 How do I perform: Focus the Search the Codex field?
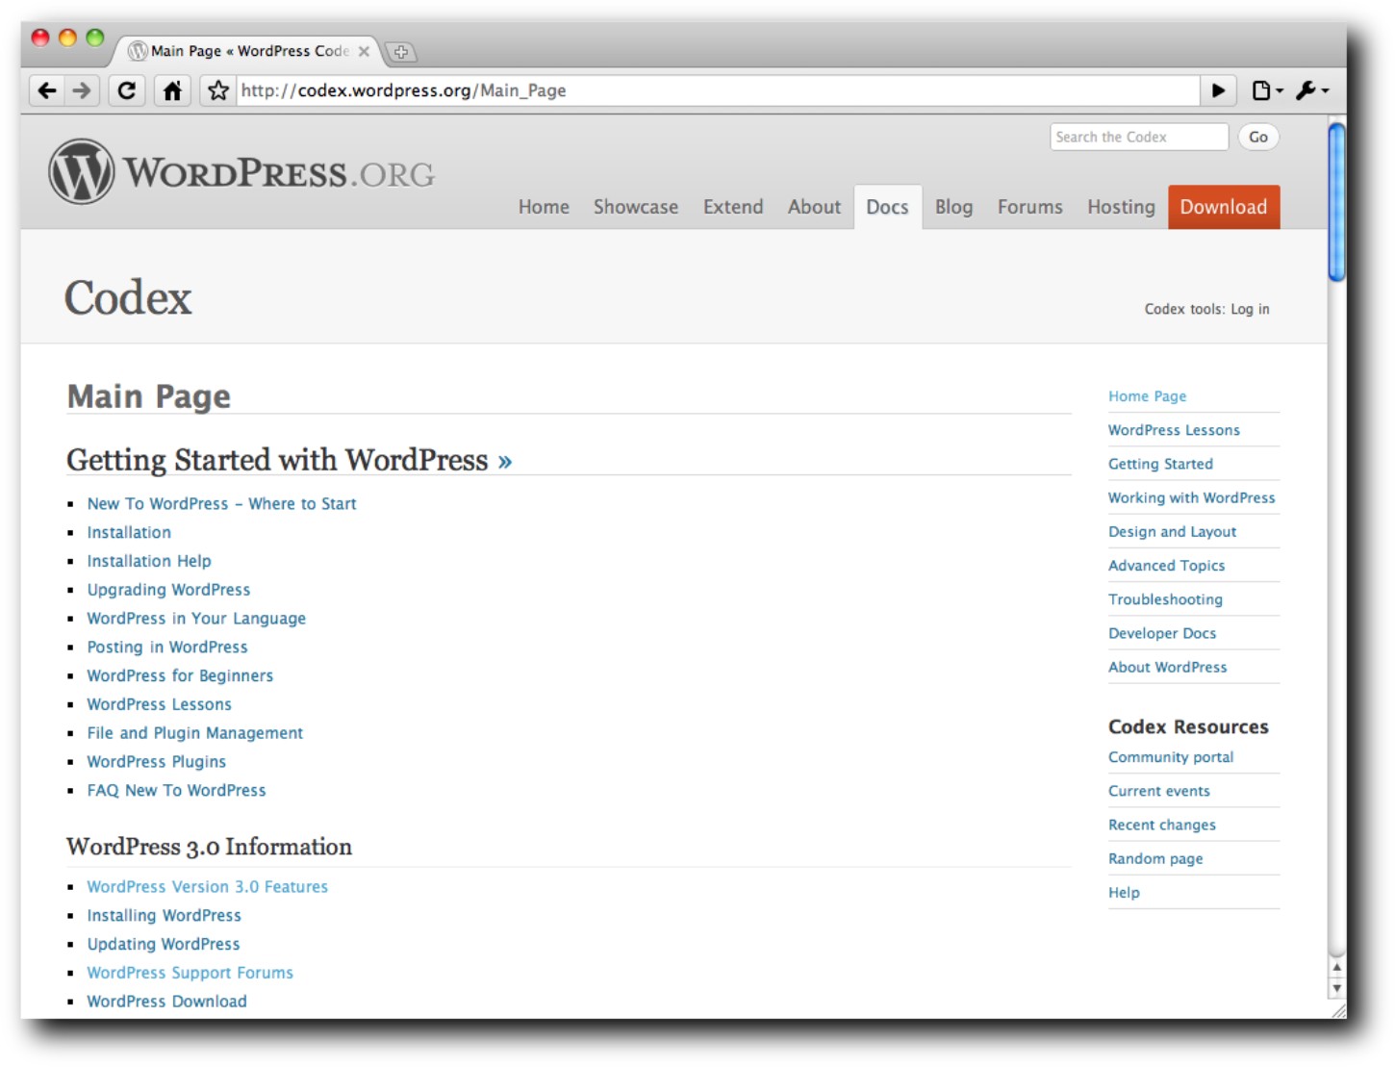1139,137
